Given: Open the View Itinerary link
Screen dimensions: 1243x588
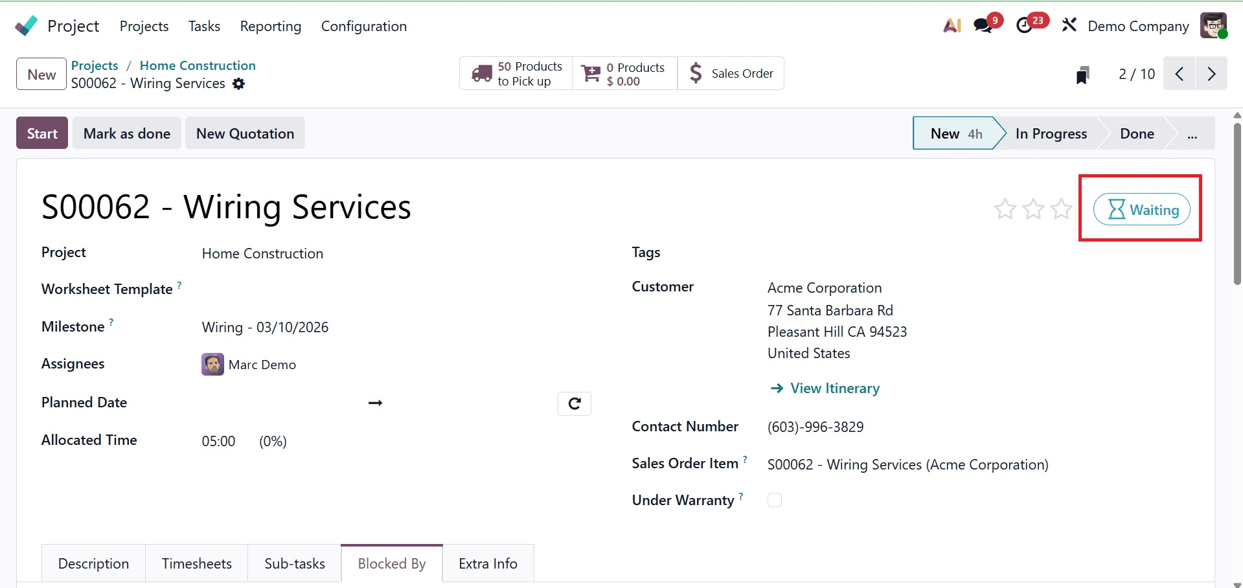Looking at the screenshot, I should pos(834,388).
